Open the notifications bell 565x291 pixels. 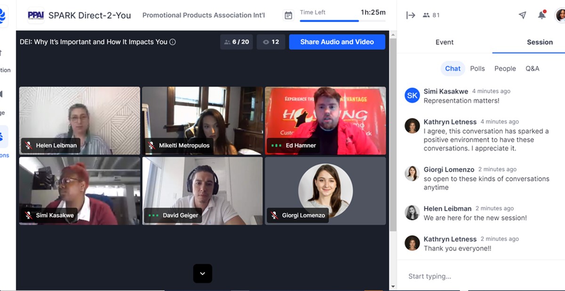coord(541,15)
